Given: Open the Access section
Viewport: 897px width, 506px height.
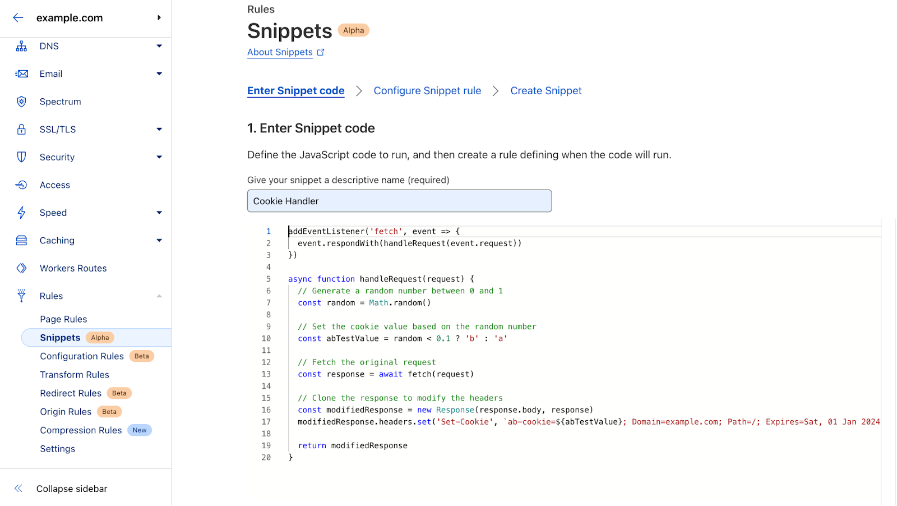Looking at the screenshot, I should point(55,185).
